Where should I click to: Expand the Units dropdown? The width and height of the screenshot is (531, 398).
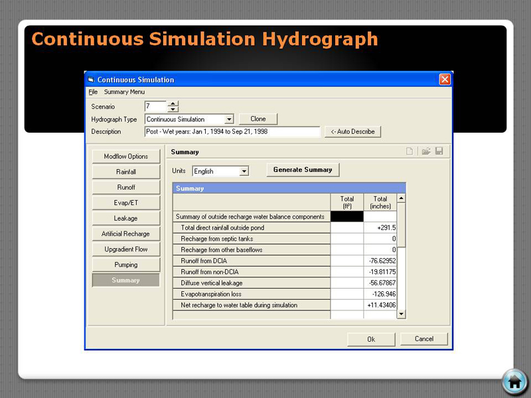(244, 171)
